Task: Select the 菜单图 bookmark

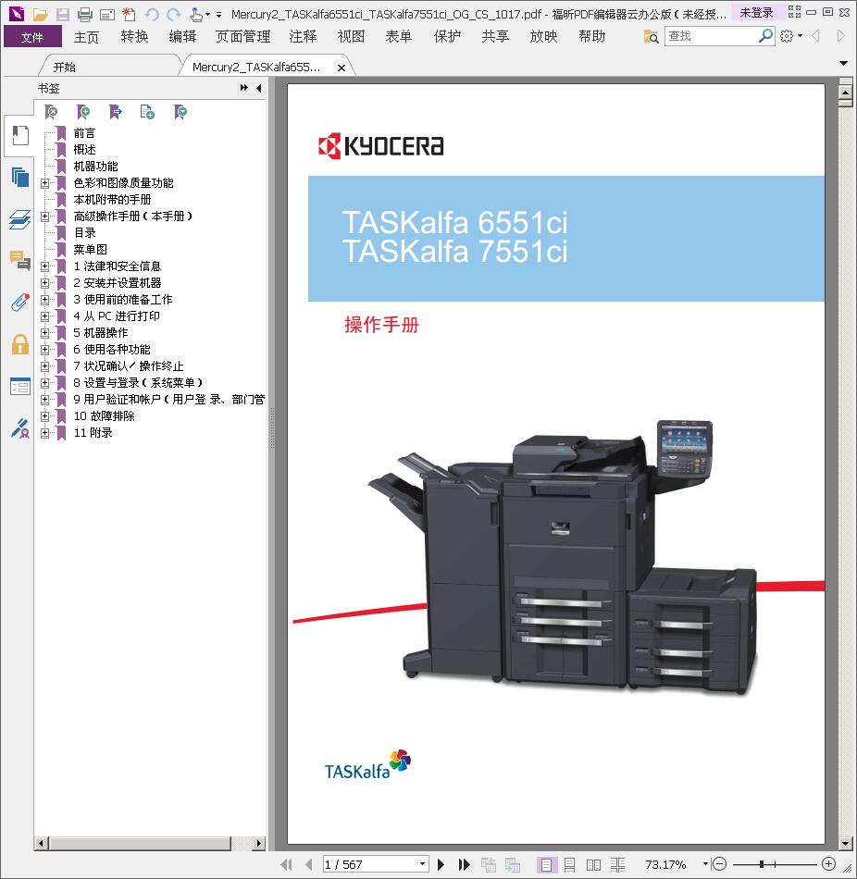Action: pyautogui.click(x=91, y=250)
